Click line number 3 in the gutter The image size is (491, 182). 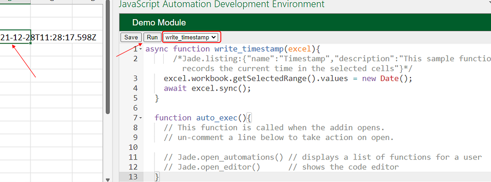[x=135, y=78]
